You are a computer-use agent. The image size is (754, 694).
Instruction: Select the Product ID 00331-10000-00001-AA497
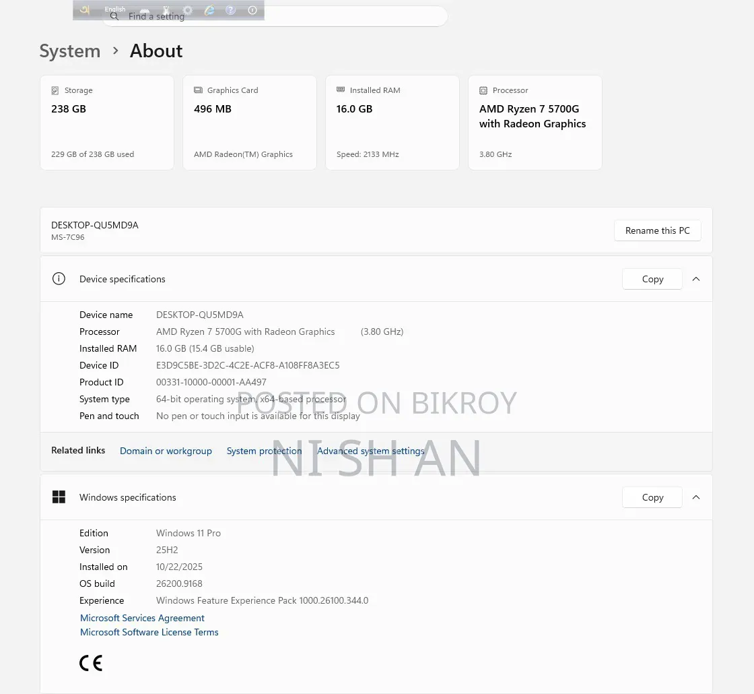(211, 382)
